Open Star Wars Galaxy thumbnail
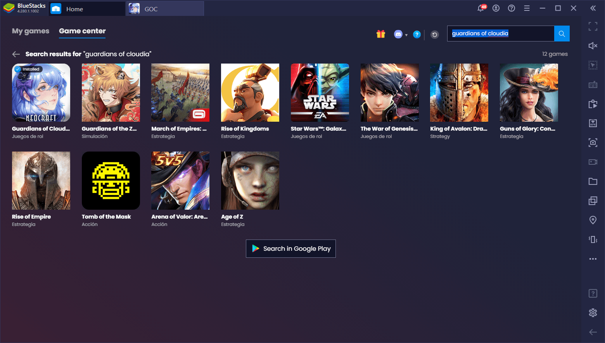 point(320,93)
